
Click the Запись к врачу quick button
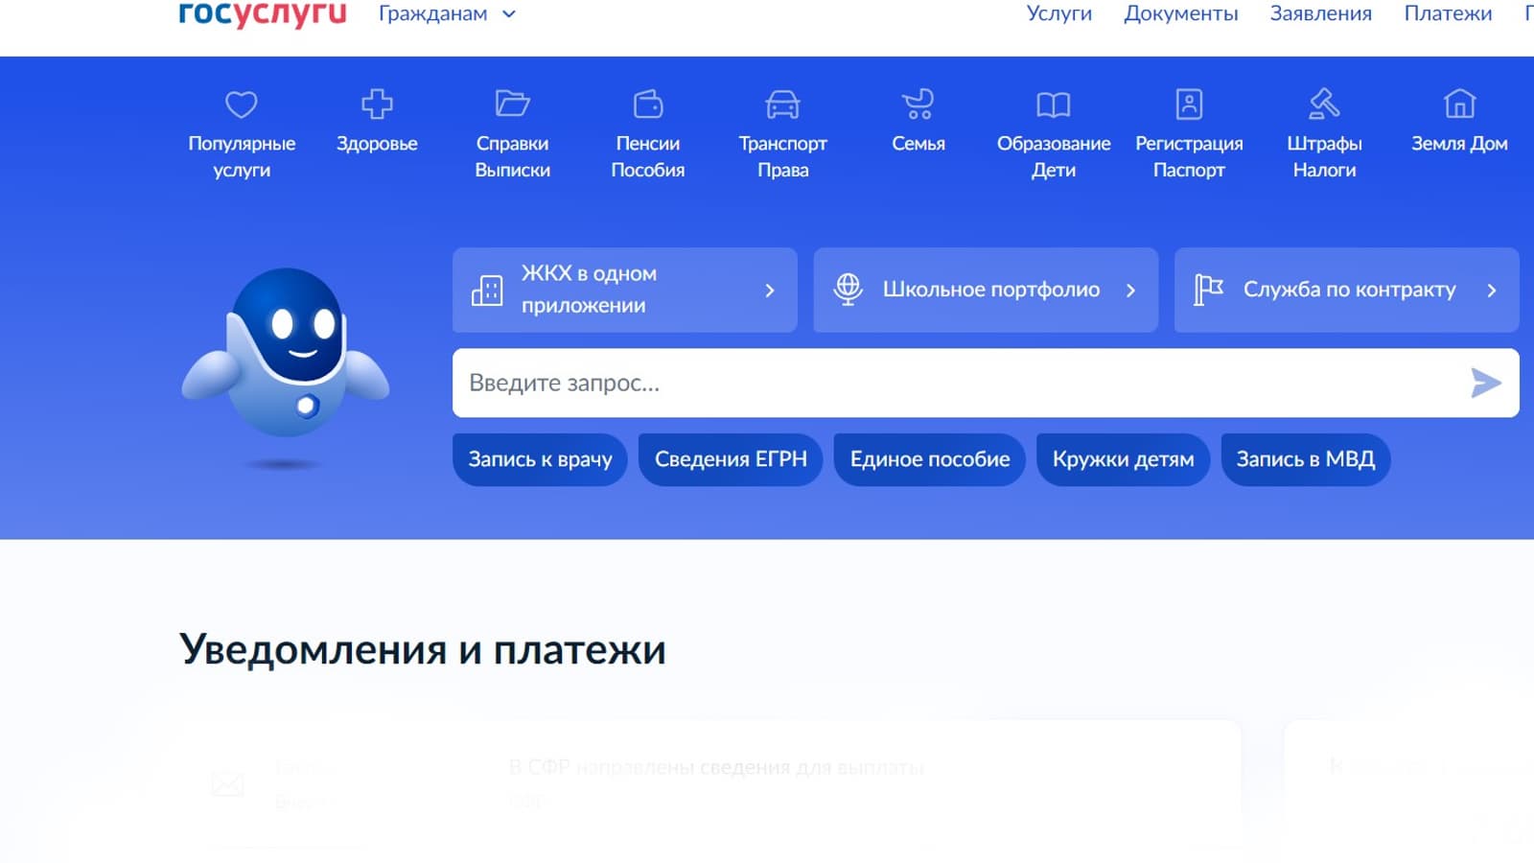coord(540,459)
